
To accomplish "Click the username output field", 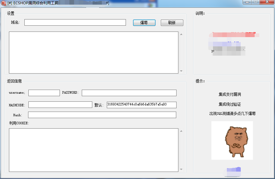I will point(44,93).
